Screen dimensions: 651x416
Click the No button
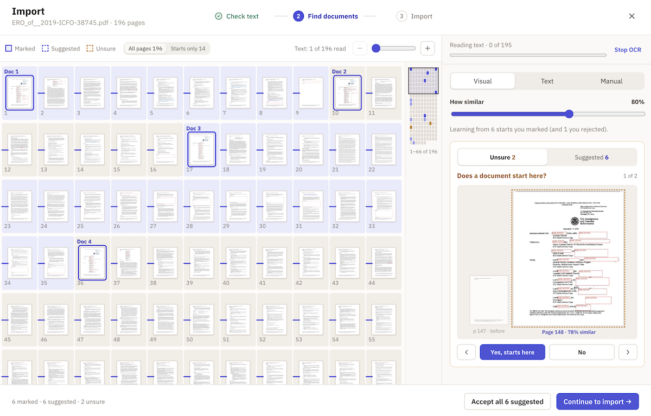point(582,352)
